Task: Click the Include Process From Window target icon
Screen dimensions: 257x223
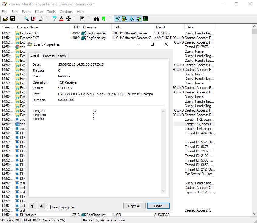Action: coord(69,19)
